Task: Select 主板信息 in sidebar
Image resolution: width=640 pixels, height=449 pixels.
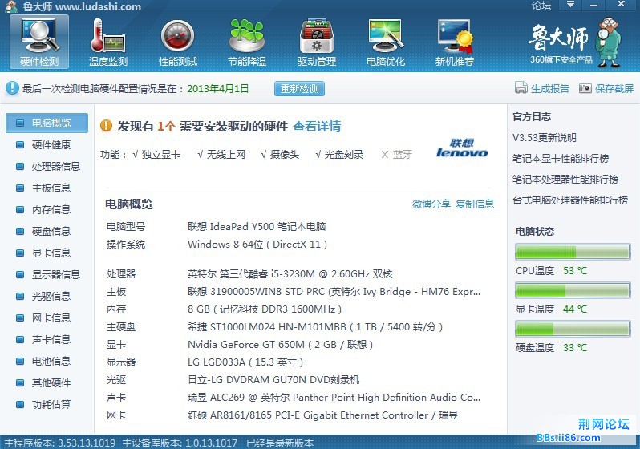Action: click(47, 188)
